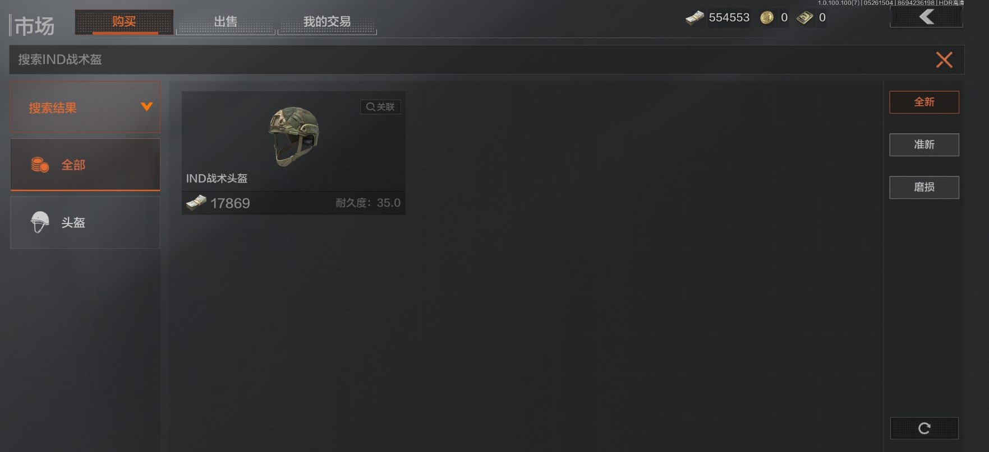Toggle the 磨损 condition filter

click(924, 187)
